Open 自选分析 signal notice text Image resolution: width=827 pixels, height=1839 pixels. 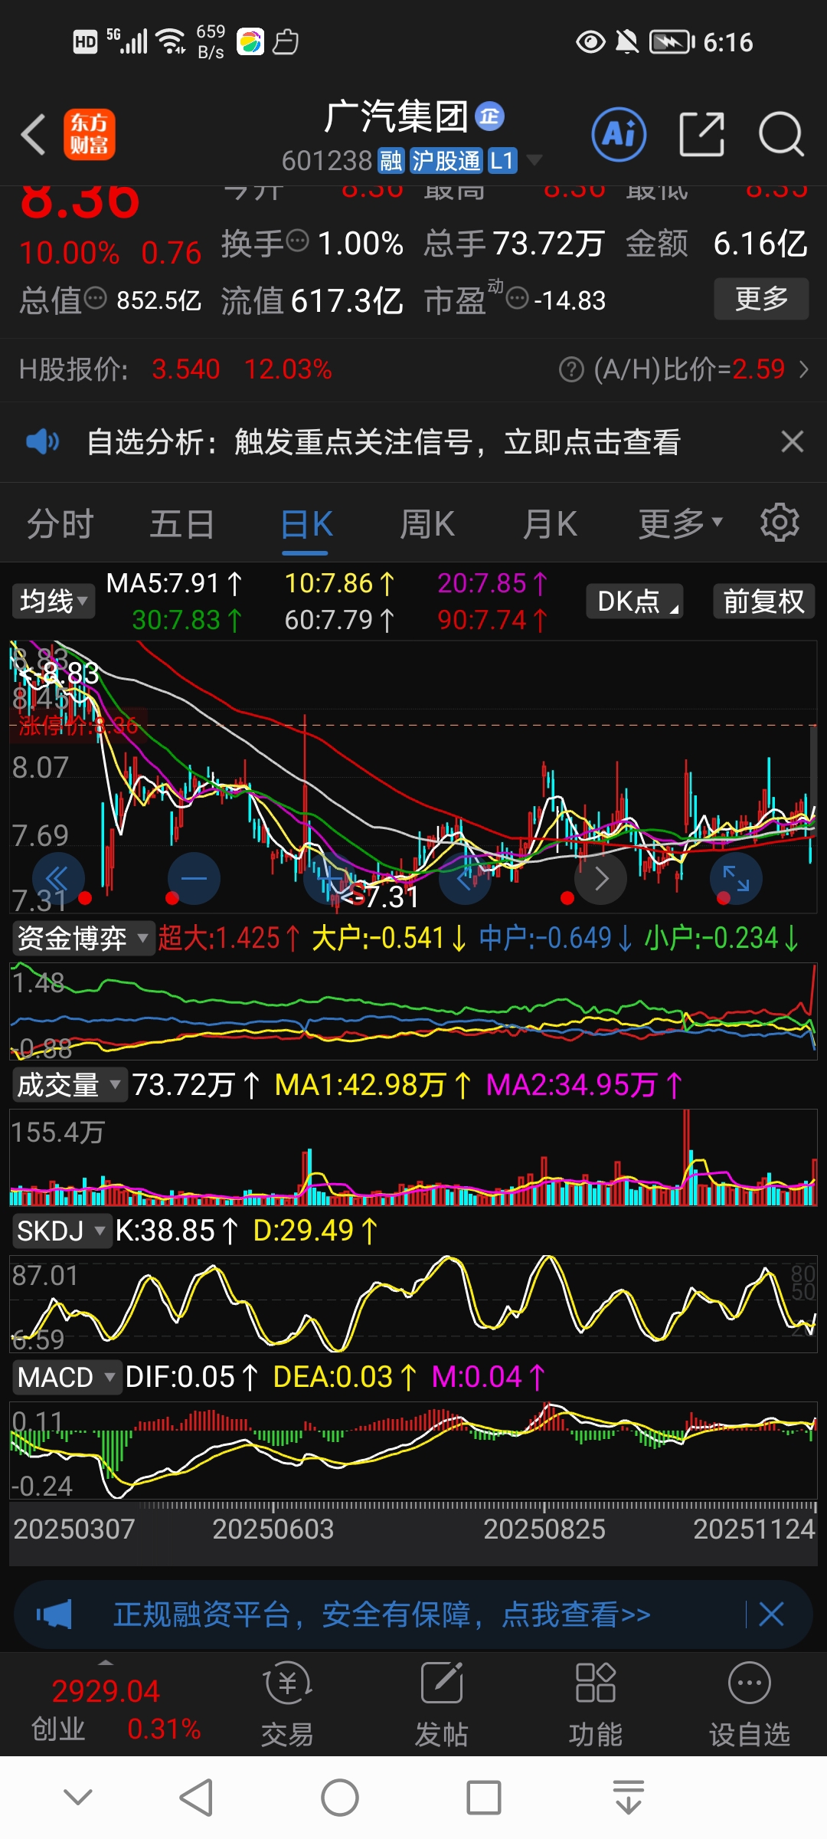tap(384, 442)
